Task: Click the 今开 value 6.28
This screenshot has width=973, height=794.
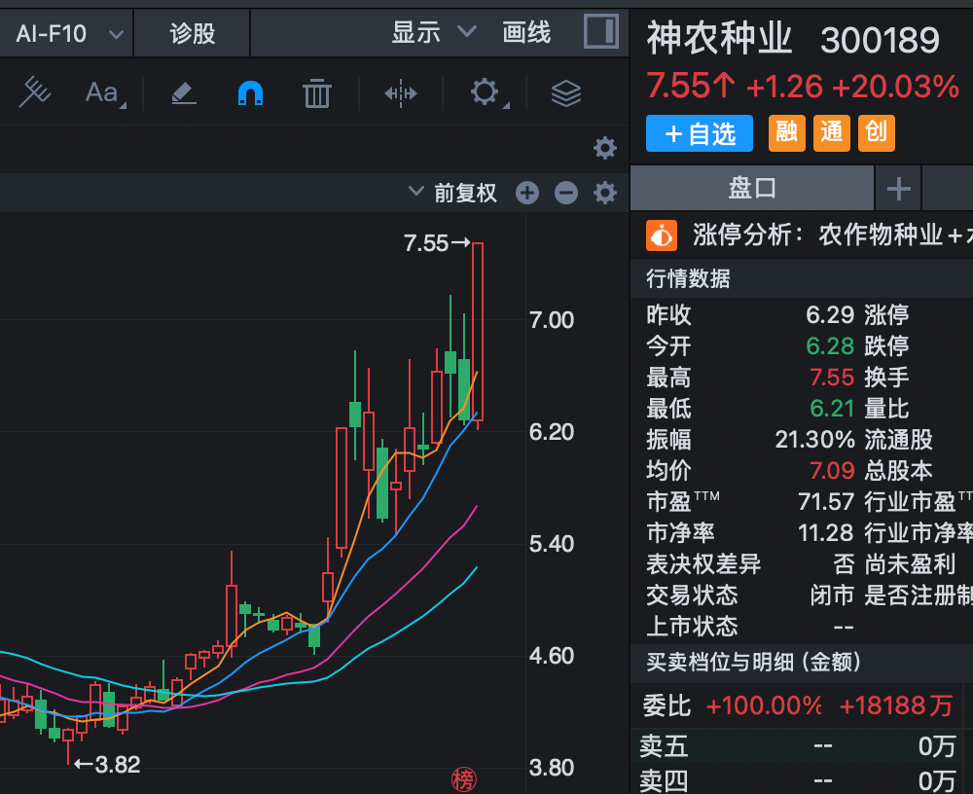Action: pyautogui.click(x=830, y=345)
